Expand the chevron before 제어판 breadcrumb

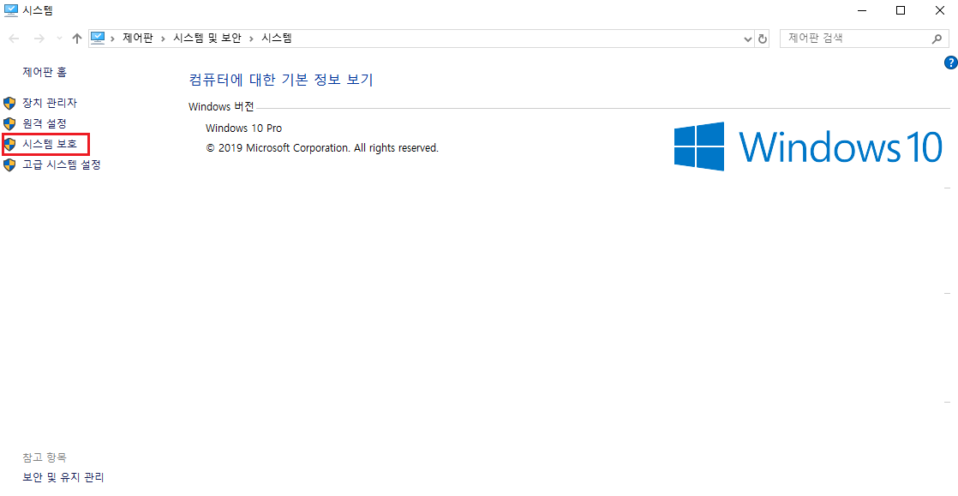[113, 39]
